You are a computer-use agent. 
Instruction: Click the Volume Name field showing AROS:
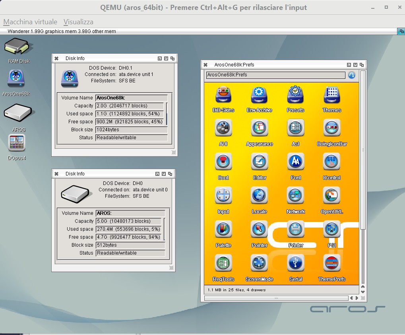130,213
